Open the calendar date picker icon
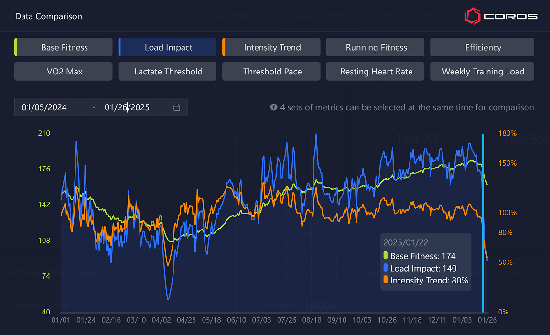 coord(177,107)
